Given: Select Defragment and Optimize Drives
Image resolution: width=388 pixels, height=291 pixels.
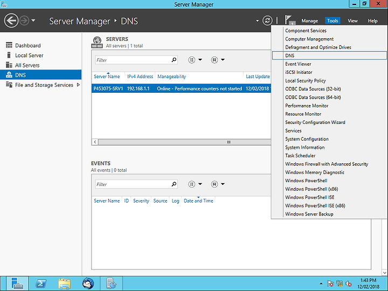Looking at the screenshot, I should pos(329,47).
